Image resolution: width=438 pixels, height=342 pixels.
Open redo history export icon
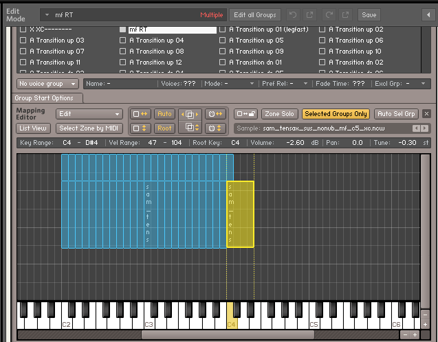pos(346,15)
